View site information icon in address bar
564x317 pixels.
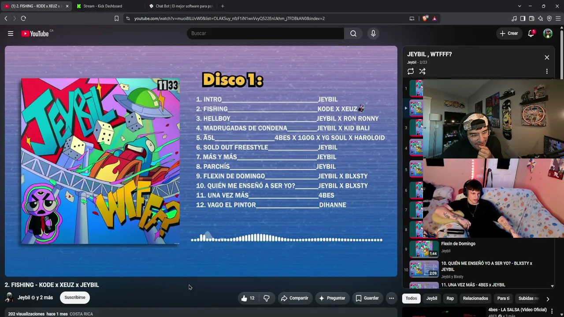[128, 18]
